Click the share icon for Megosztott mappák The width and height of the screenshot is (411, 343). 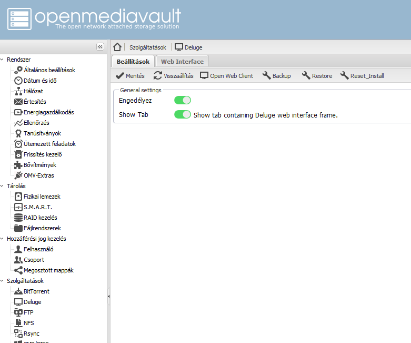tap(18, 270)
